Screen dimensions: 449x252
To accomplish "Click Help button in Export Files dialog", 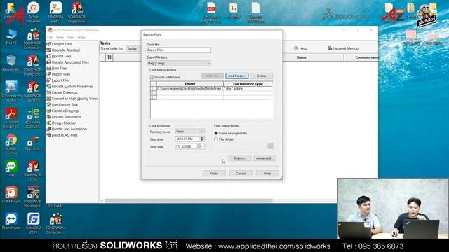I will [x=267, y=174].
